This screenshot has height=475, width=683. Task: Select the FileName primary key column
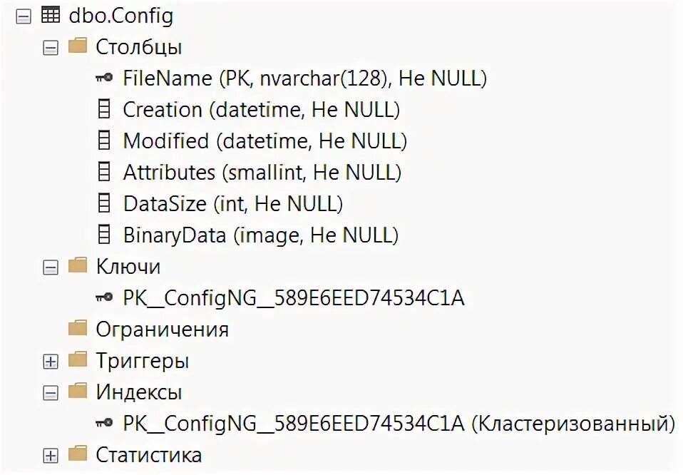304,78
